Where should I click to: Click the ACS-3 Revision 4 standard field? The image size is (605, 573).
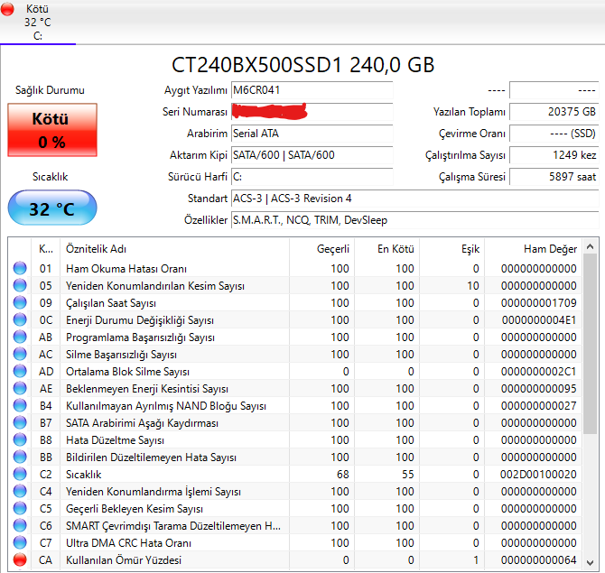(414, 199)
